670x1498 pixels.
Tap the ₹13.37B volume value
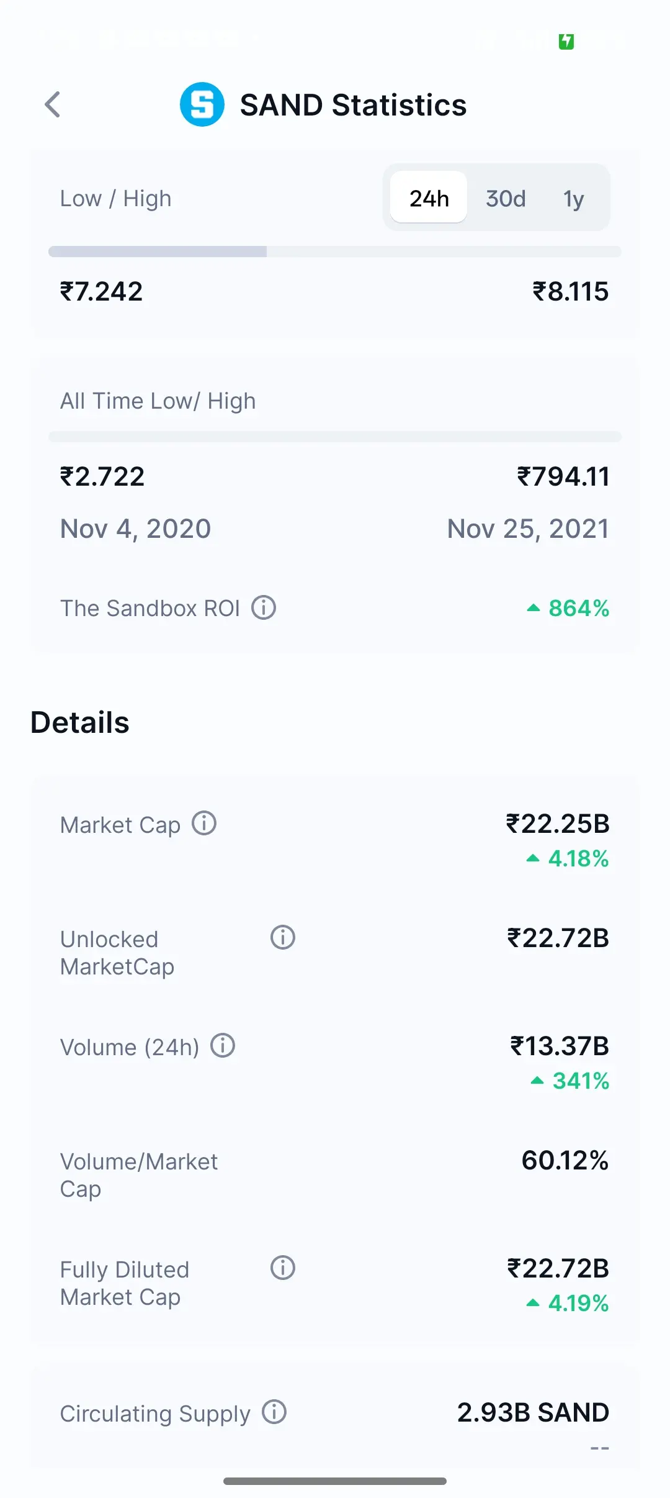pyautogui.click(x=560, y=1046)
